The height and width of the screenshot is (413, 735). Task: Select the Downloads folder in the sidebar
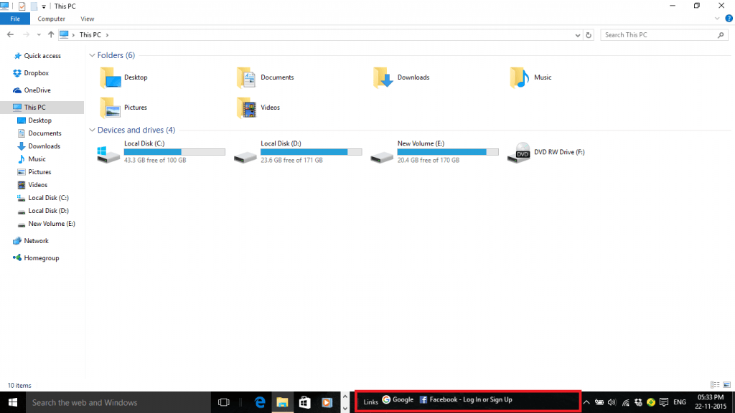tap(44, 146)
